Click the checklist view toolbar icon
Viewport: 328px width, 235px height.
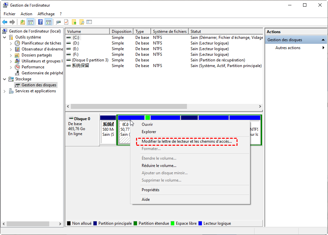(89, 22)
